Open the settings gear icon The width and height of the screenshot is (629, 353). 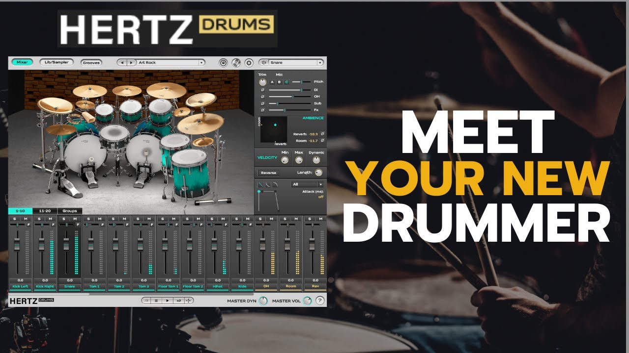pos(249,63)
